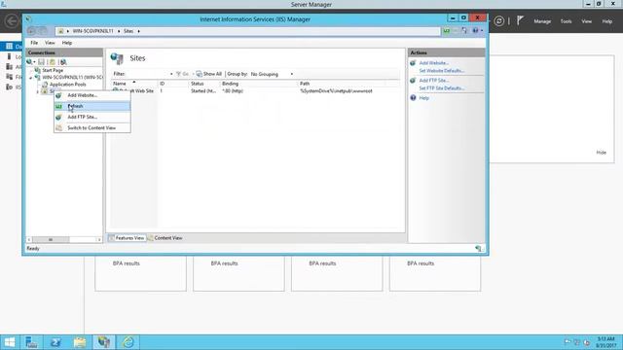Screen dimensions: 623x350
Task: Click the IIS forward navigation arrow
Action: pyautogui.click(x=42, y=31)
